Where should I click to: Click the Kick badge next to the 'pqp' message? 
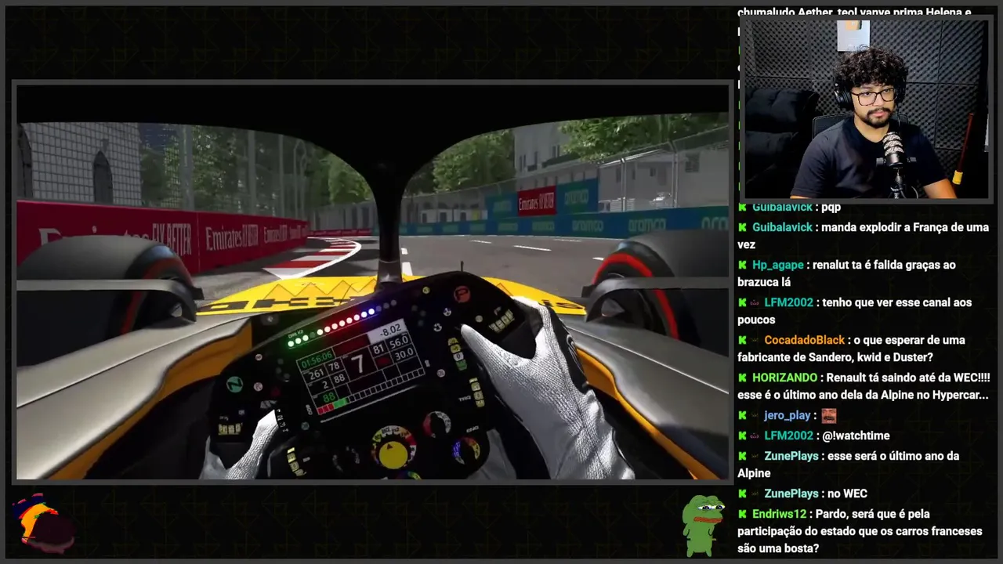[742, 207]
